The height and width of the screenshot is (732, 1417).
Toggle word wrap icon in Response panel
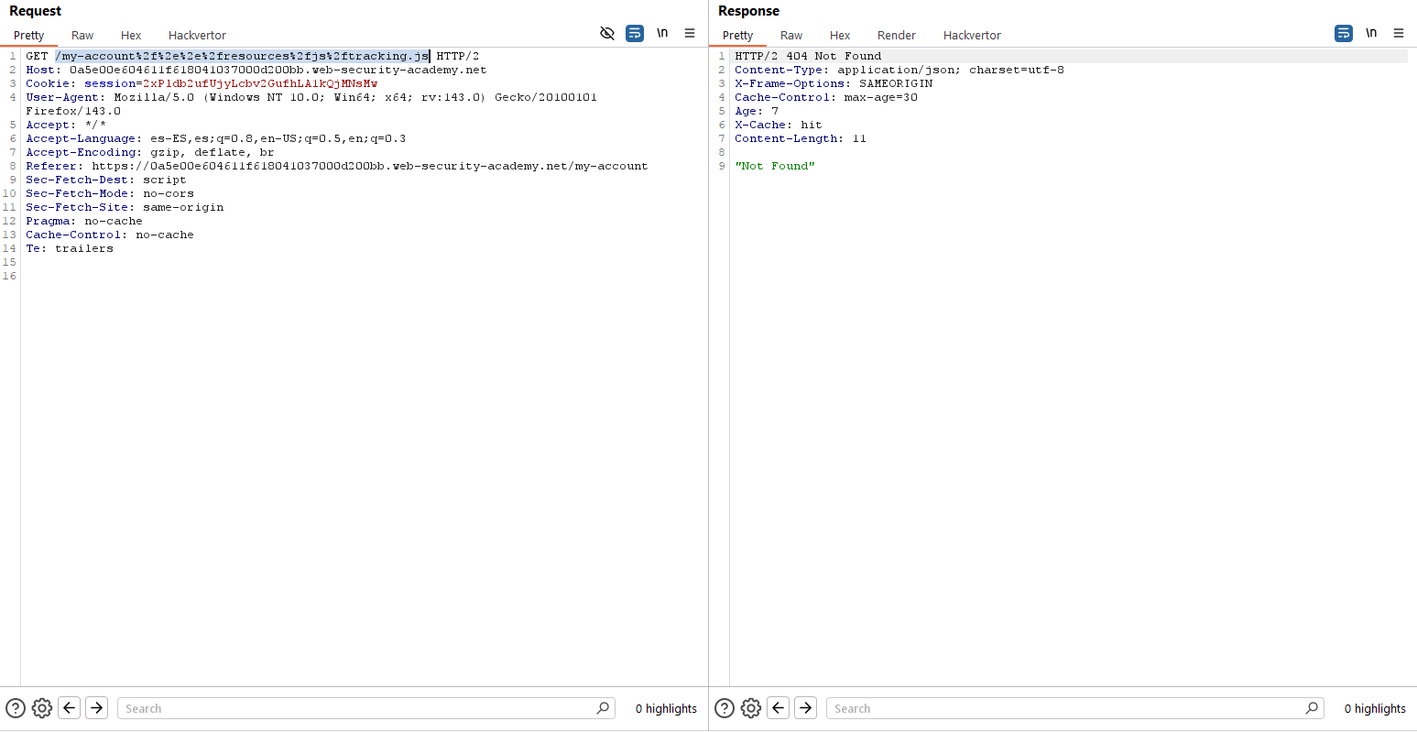(1344, 34)
